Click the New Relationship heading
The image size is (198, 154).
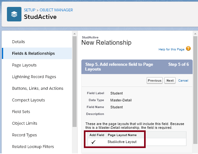(x=106, y=43)
